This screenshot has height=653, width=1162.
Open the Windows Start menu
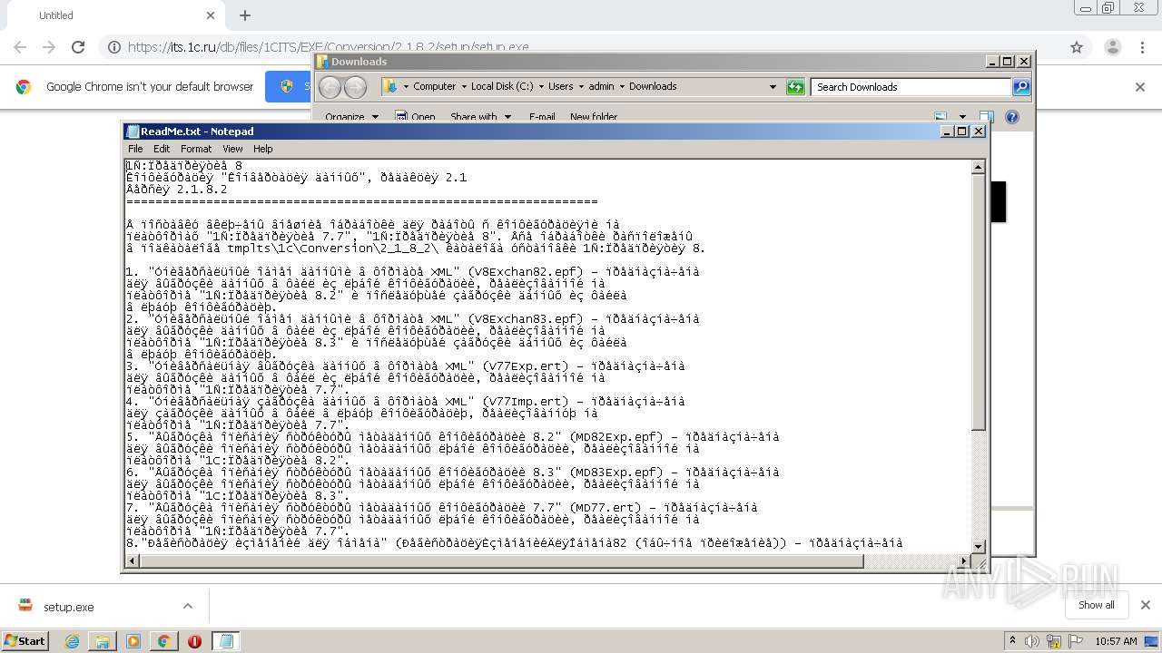coord(25,640)
